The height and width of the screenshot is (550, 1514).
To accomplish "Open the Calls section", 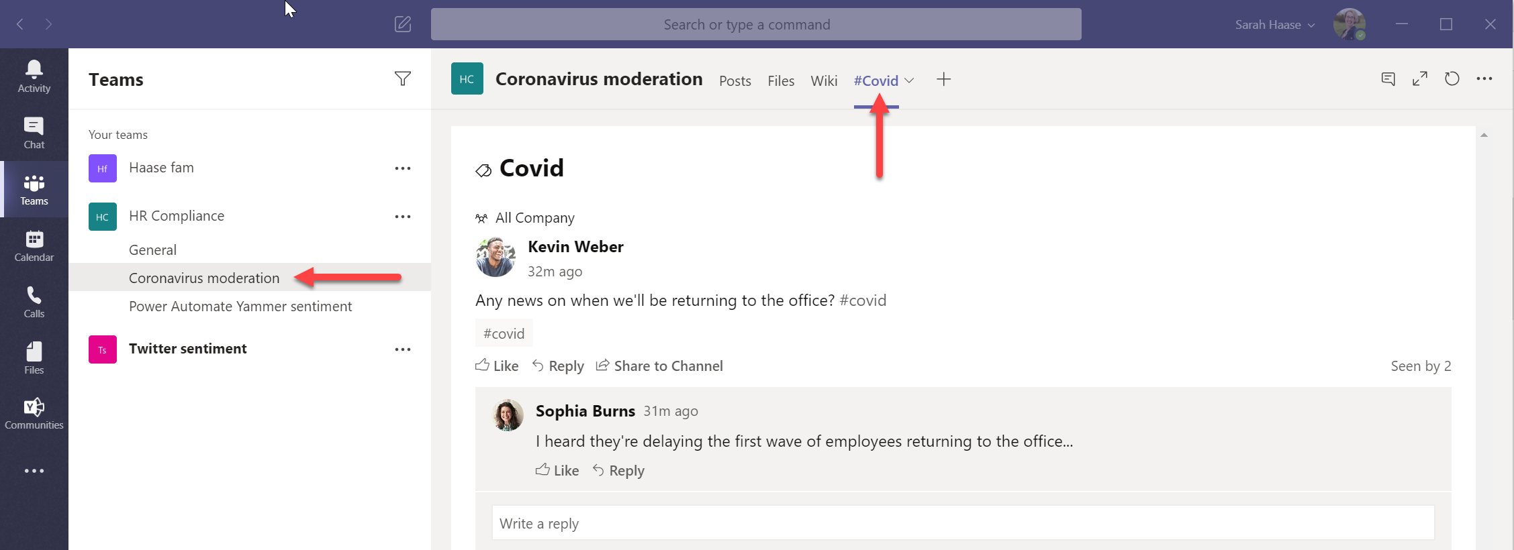I will pyautogui.click(x=34, y=302).
